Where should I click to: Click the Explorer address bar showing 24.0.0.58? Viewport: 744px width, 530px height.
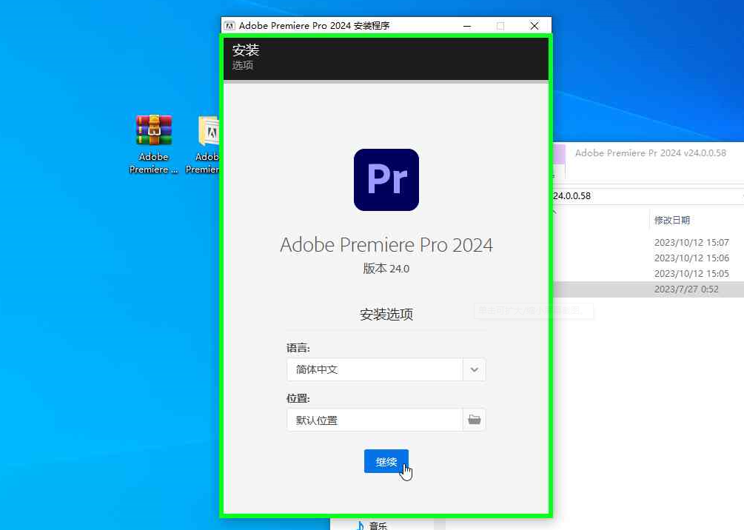[648, 196]
